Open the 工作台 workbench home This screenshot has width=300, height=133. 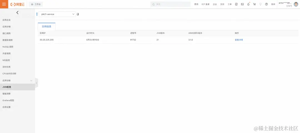tap(36, 4)
